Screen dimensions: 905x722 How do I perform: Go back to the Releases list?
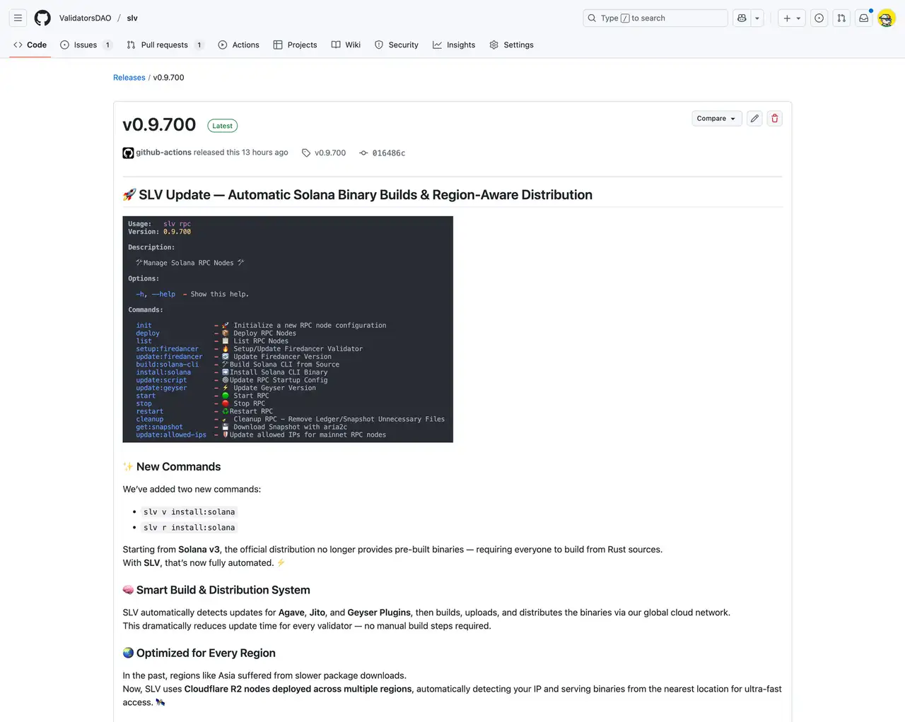[129, 77]
